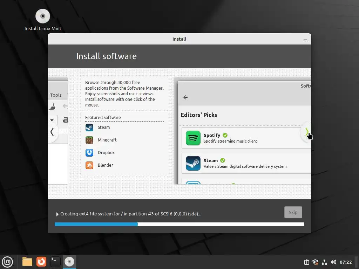Open the network connection tray icon
The height and width of the screenshot is (269, 359).
(324, 262)
